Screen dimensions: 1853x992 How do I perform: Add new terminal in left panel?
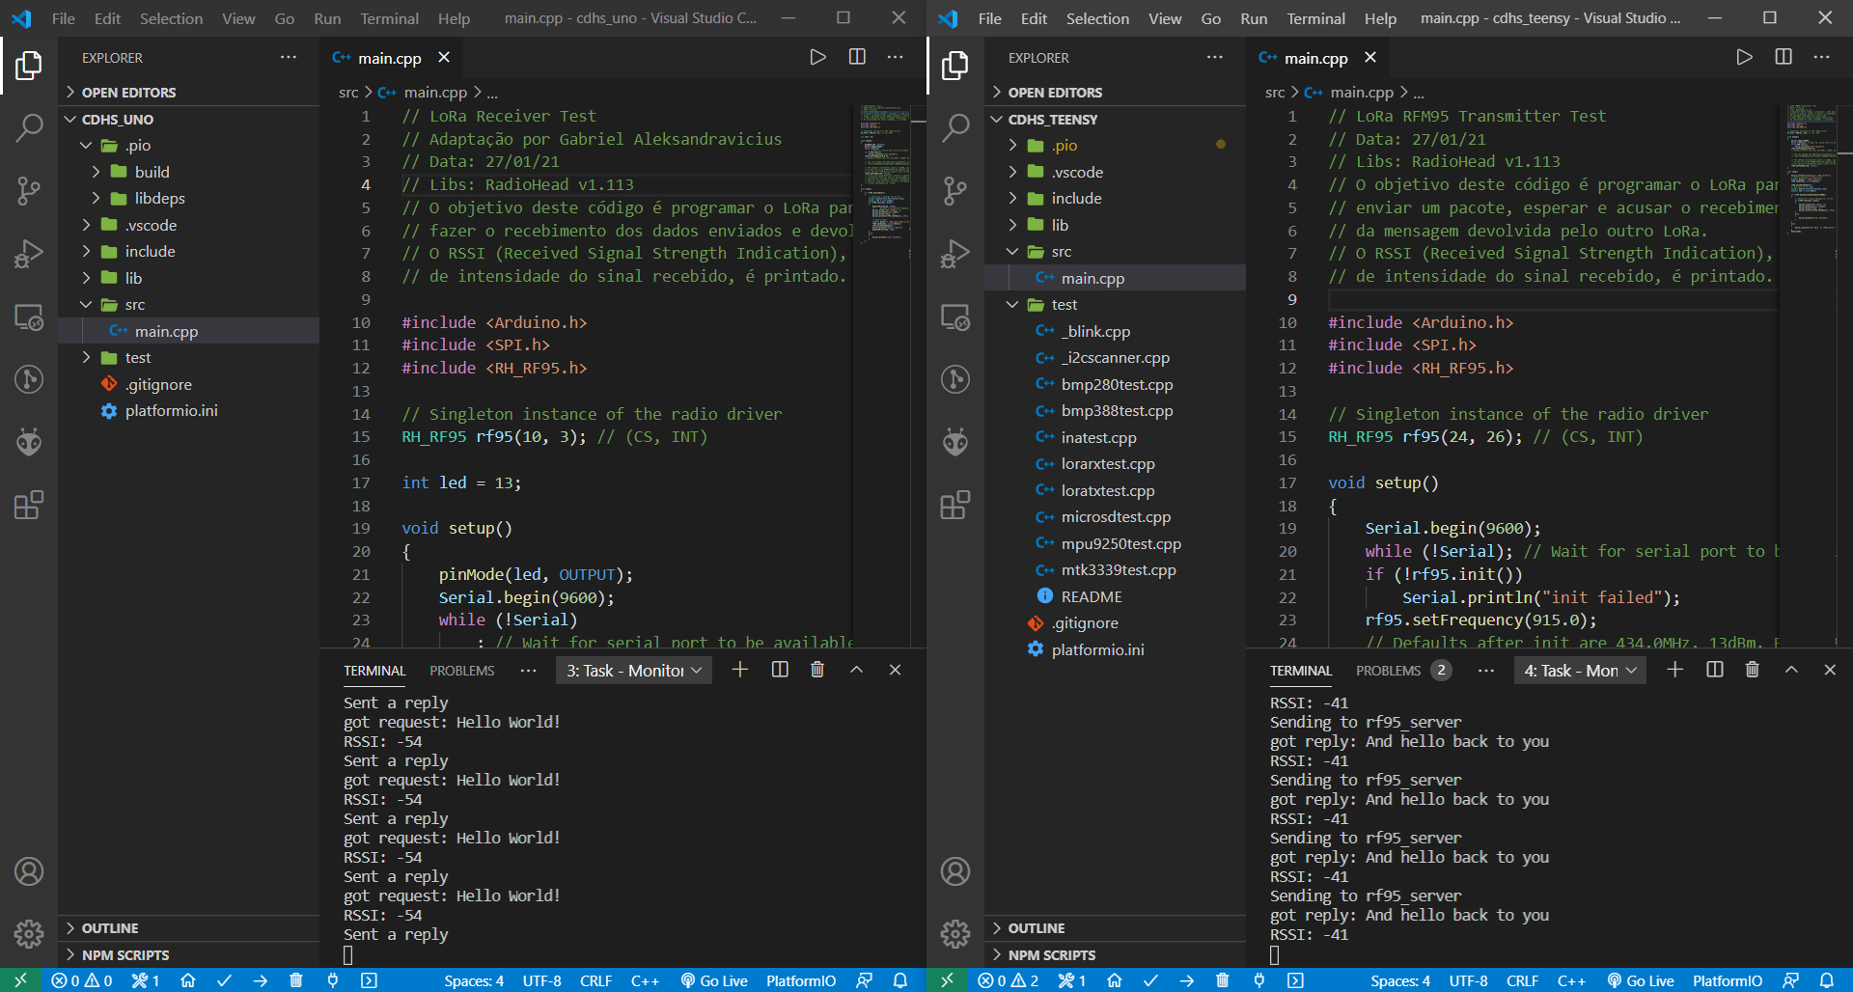740,670
